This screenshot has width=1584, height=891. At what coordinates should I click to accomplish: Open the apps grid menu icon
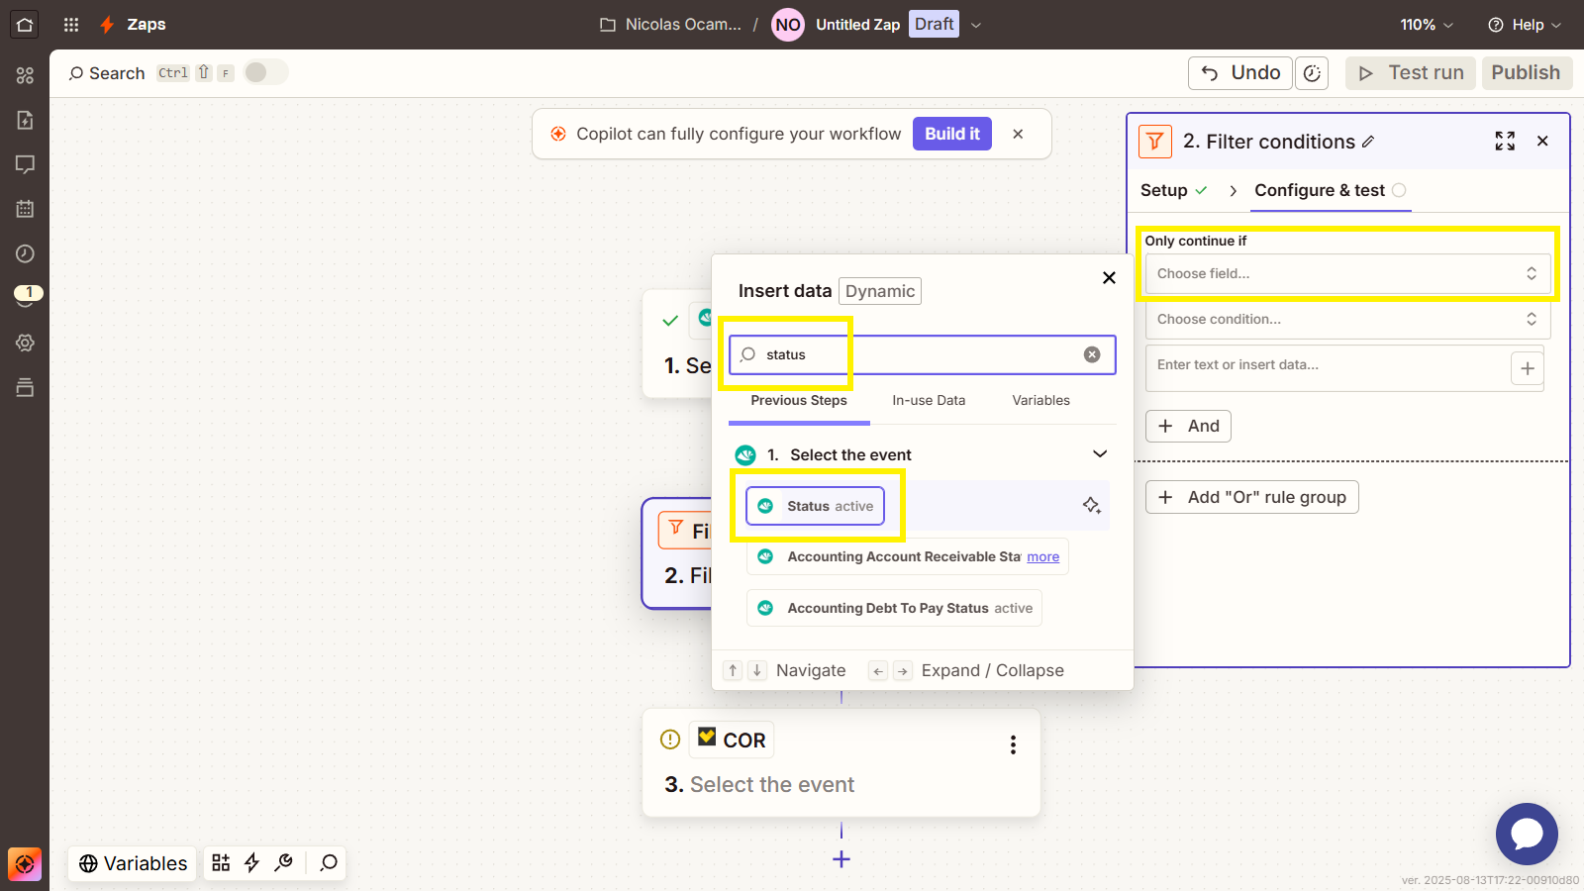pyautogui.click(x=71, y=25)
